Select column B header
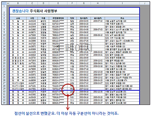The height and width of the screenshot is (116, 152). pos(18,3)
